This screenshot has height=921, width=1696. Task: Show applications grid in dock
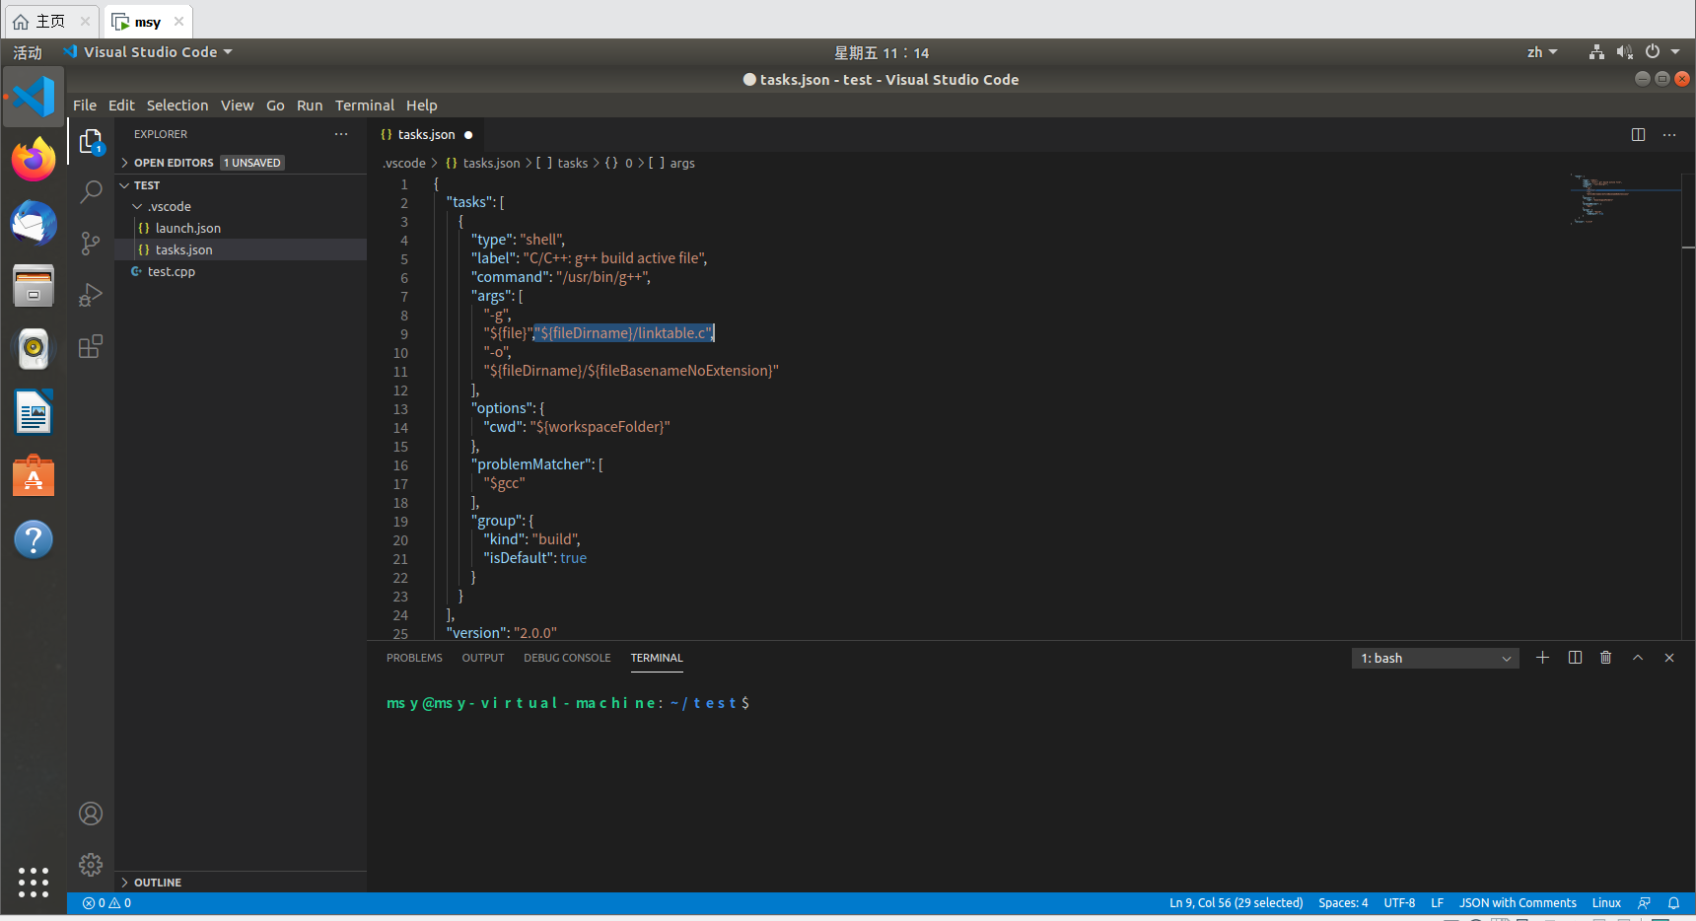point(34,883)
